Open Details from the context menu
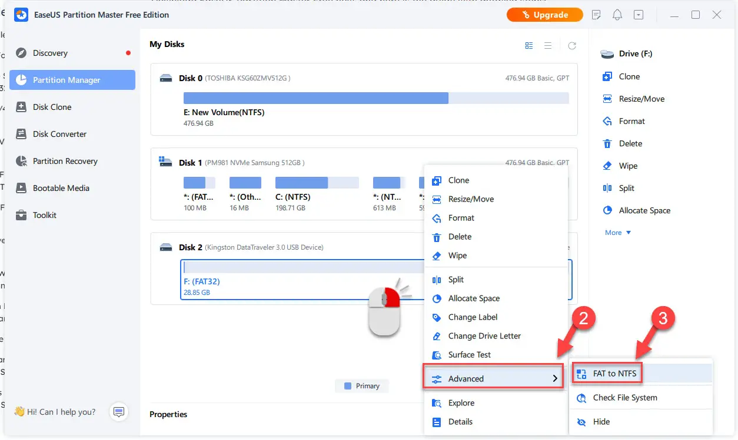Screen dimensions: 738x440 click(x=496, y=422)
